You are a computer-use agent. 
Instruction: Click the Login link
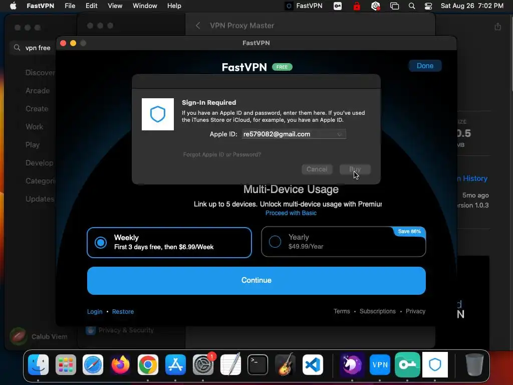(95, 312)
